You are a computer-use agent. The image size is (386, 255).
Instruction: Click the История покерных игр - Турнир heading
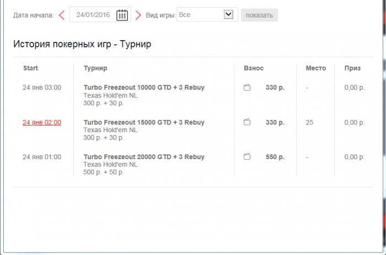(82, 44)
